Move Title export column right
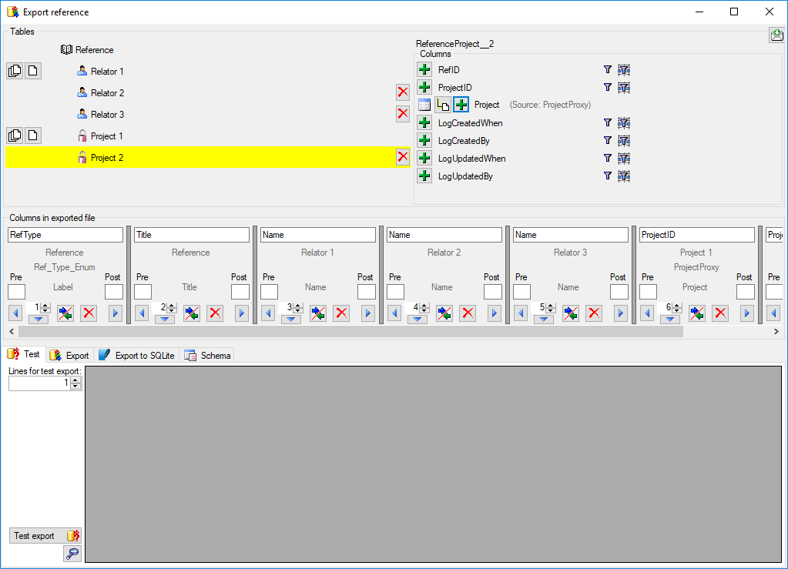 coord(242,313)
